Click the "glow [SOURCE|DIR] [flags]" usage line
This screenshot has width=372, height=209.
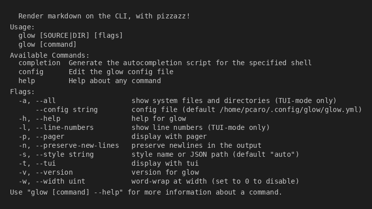[x=70, y=35]
